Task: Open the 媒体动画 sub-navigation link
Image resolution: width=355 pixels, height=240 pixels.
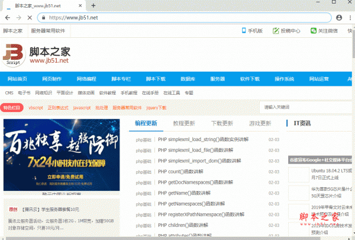Action: pos(86,93)
